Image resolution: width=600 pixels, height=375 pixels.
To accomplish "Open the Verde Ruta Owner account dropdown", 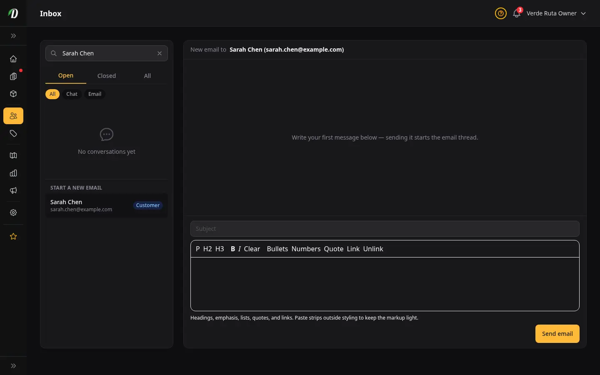I will pyautogui.click(x=556, y=13).
